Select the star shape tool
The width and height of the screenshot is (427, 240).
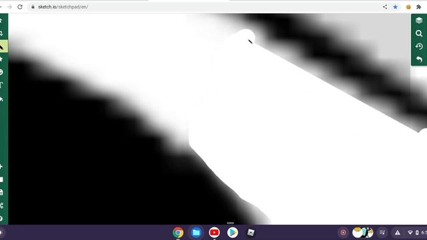click(x=1, y=59)
